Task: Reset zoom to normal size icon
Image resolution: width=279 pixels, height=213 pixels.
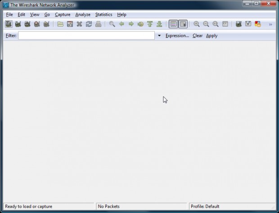Action: coord(216,24)
